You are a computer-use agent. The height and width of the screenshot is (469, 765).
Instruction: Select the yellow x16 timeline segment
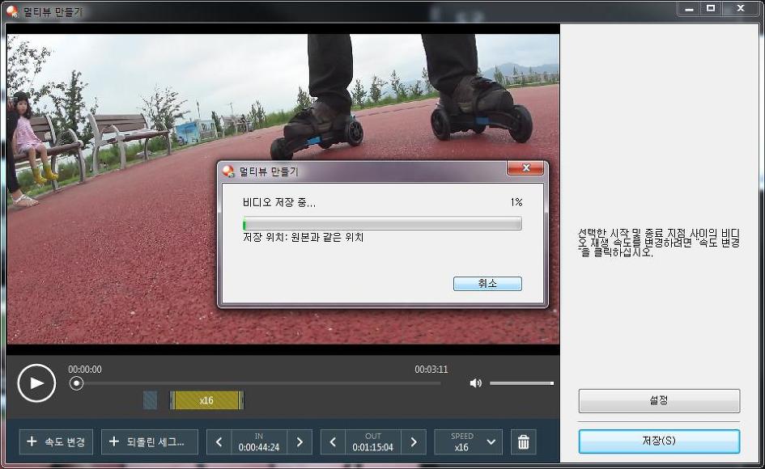[x=206, y=400]
